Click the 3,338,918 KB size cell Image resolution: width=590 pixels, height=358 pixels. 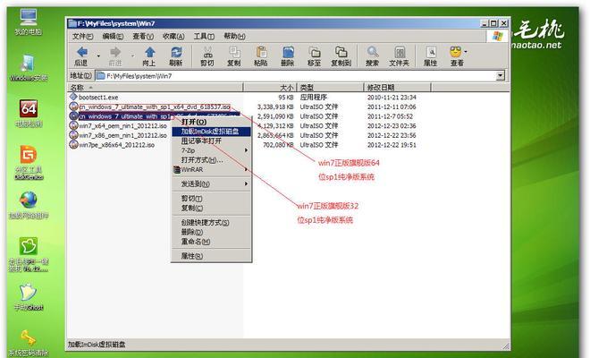(x=275, y=107)
